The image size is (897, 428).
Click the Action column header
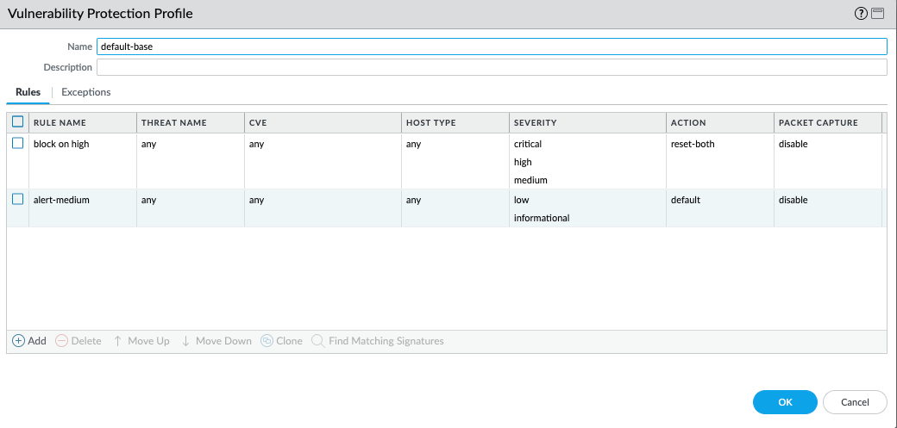[688, 123]
